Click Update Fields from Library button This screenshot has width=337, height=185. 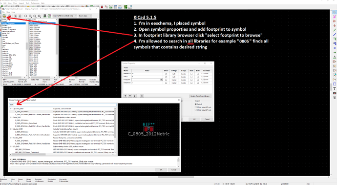200,96
